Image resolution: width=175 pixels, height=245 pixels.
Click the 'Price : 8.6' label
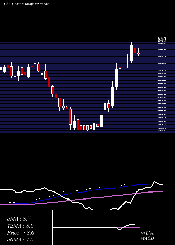(21, 233)
